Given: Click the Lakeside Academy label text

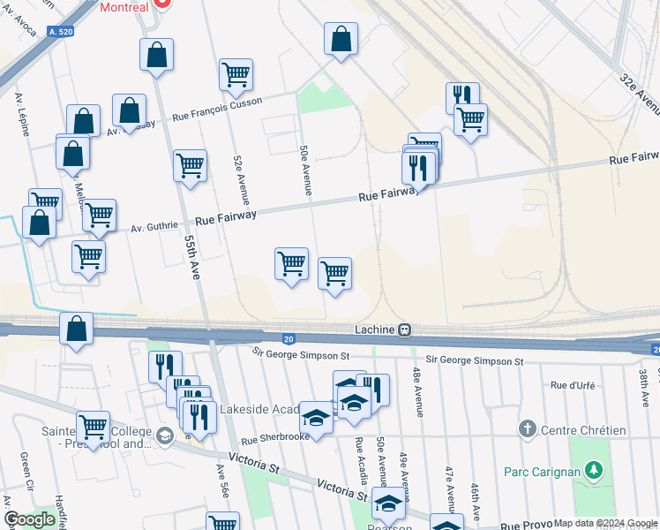Looking at the screenshot, I should tap(259, 409).
